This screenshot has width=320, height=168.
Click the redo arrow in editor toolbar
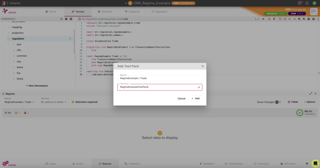pyautogui.click(x=285, y=19)
